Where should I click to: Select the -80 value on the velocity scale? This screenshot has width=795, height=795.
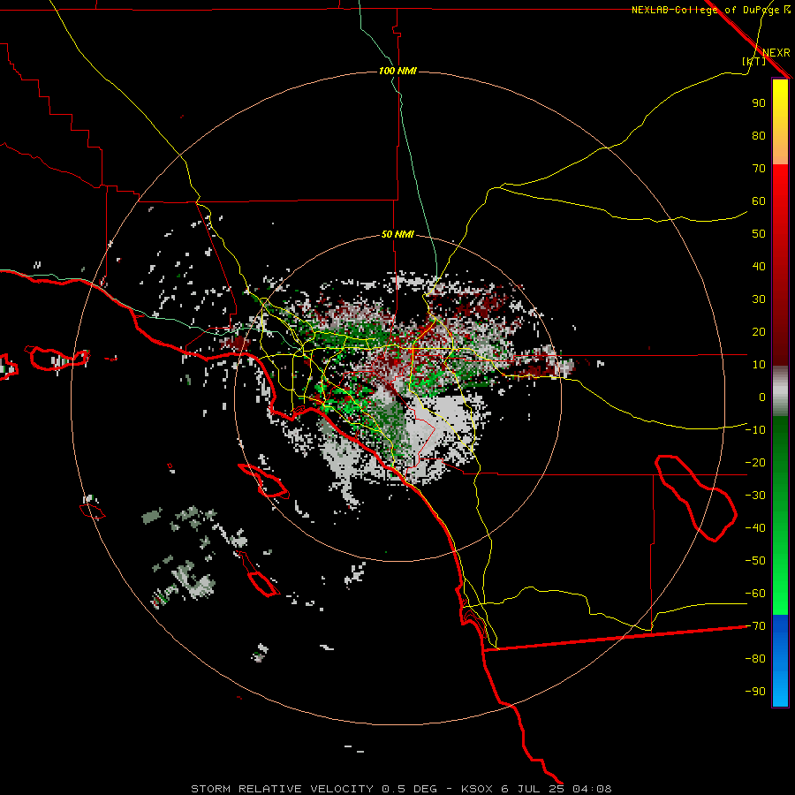point(755,659)
